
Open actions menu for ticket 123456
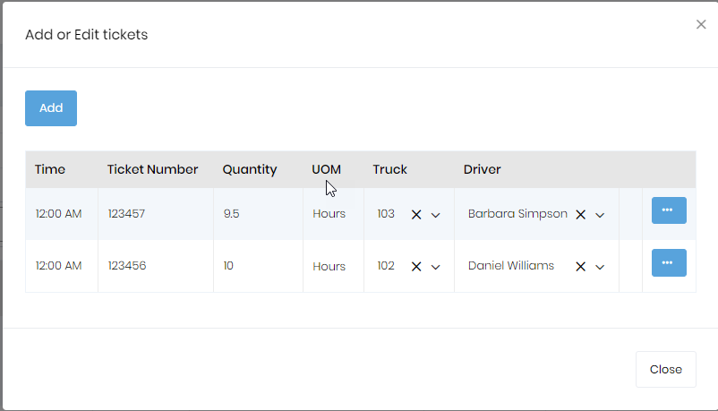point(668,262)
